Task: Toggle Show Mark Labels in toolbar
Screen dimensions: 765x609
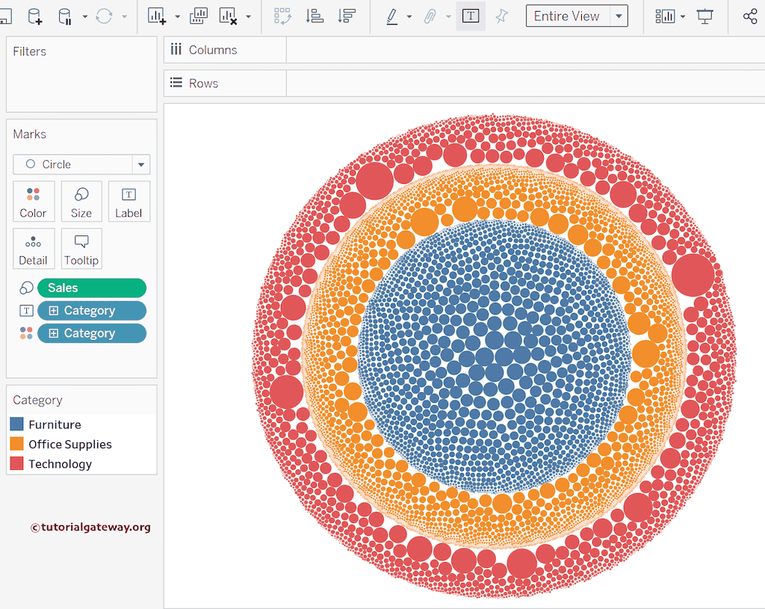Action: pyautogui.click(x=471, y=16)
